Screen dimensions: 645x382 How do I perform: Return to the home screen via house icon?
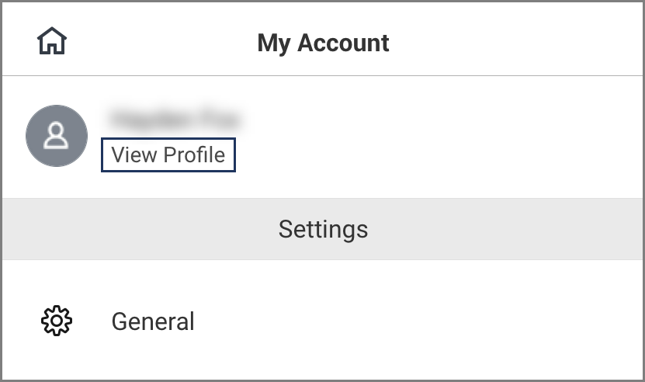[x=52, y=41]
